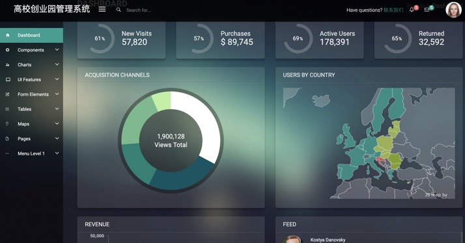Image resolution: width=465 pixels, height=243 pixels.
Task: Click the Maps pin icon
Action: tap(7, 123)
